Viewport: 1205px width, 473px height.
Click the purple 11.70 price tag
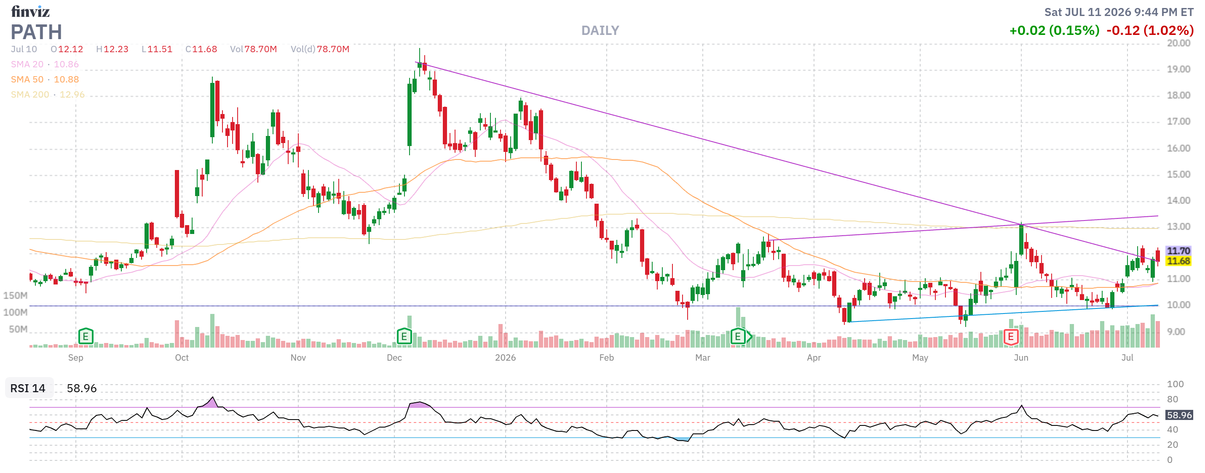tap(1178, 251)
